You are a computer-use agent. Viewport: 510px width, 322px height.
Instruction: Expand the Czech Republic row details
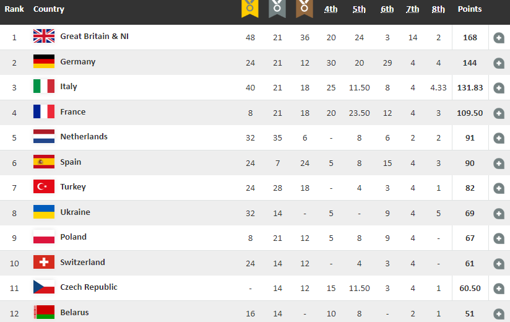coord(499,289)
